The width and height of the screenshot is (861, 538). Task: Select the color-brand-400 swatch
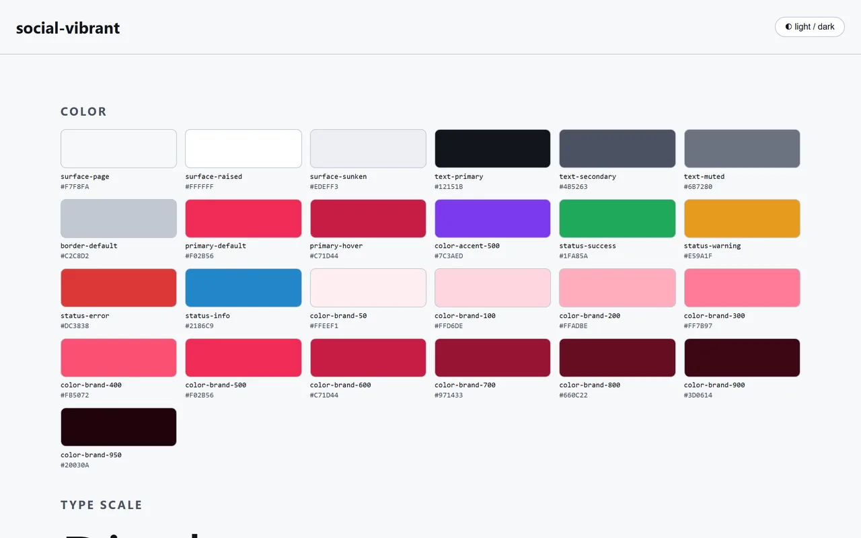[118, 358]
